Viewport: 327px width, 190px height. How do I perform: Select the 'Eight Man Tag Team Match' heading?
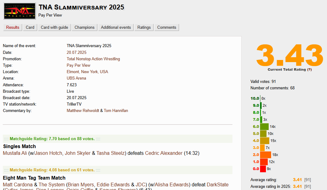[x=34, y=178]
